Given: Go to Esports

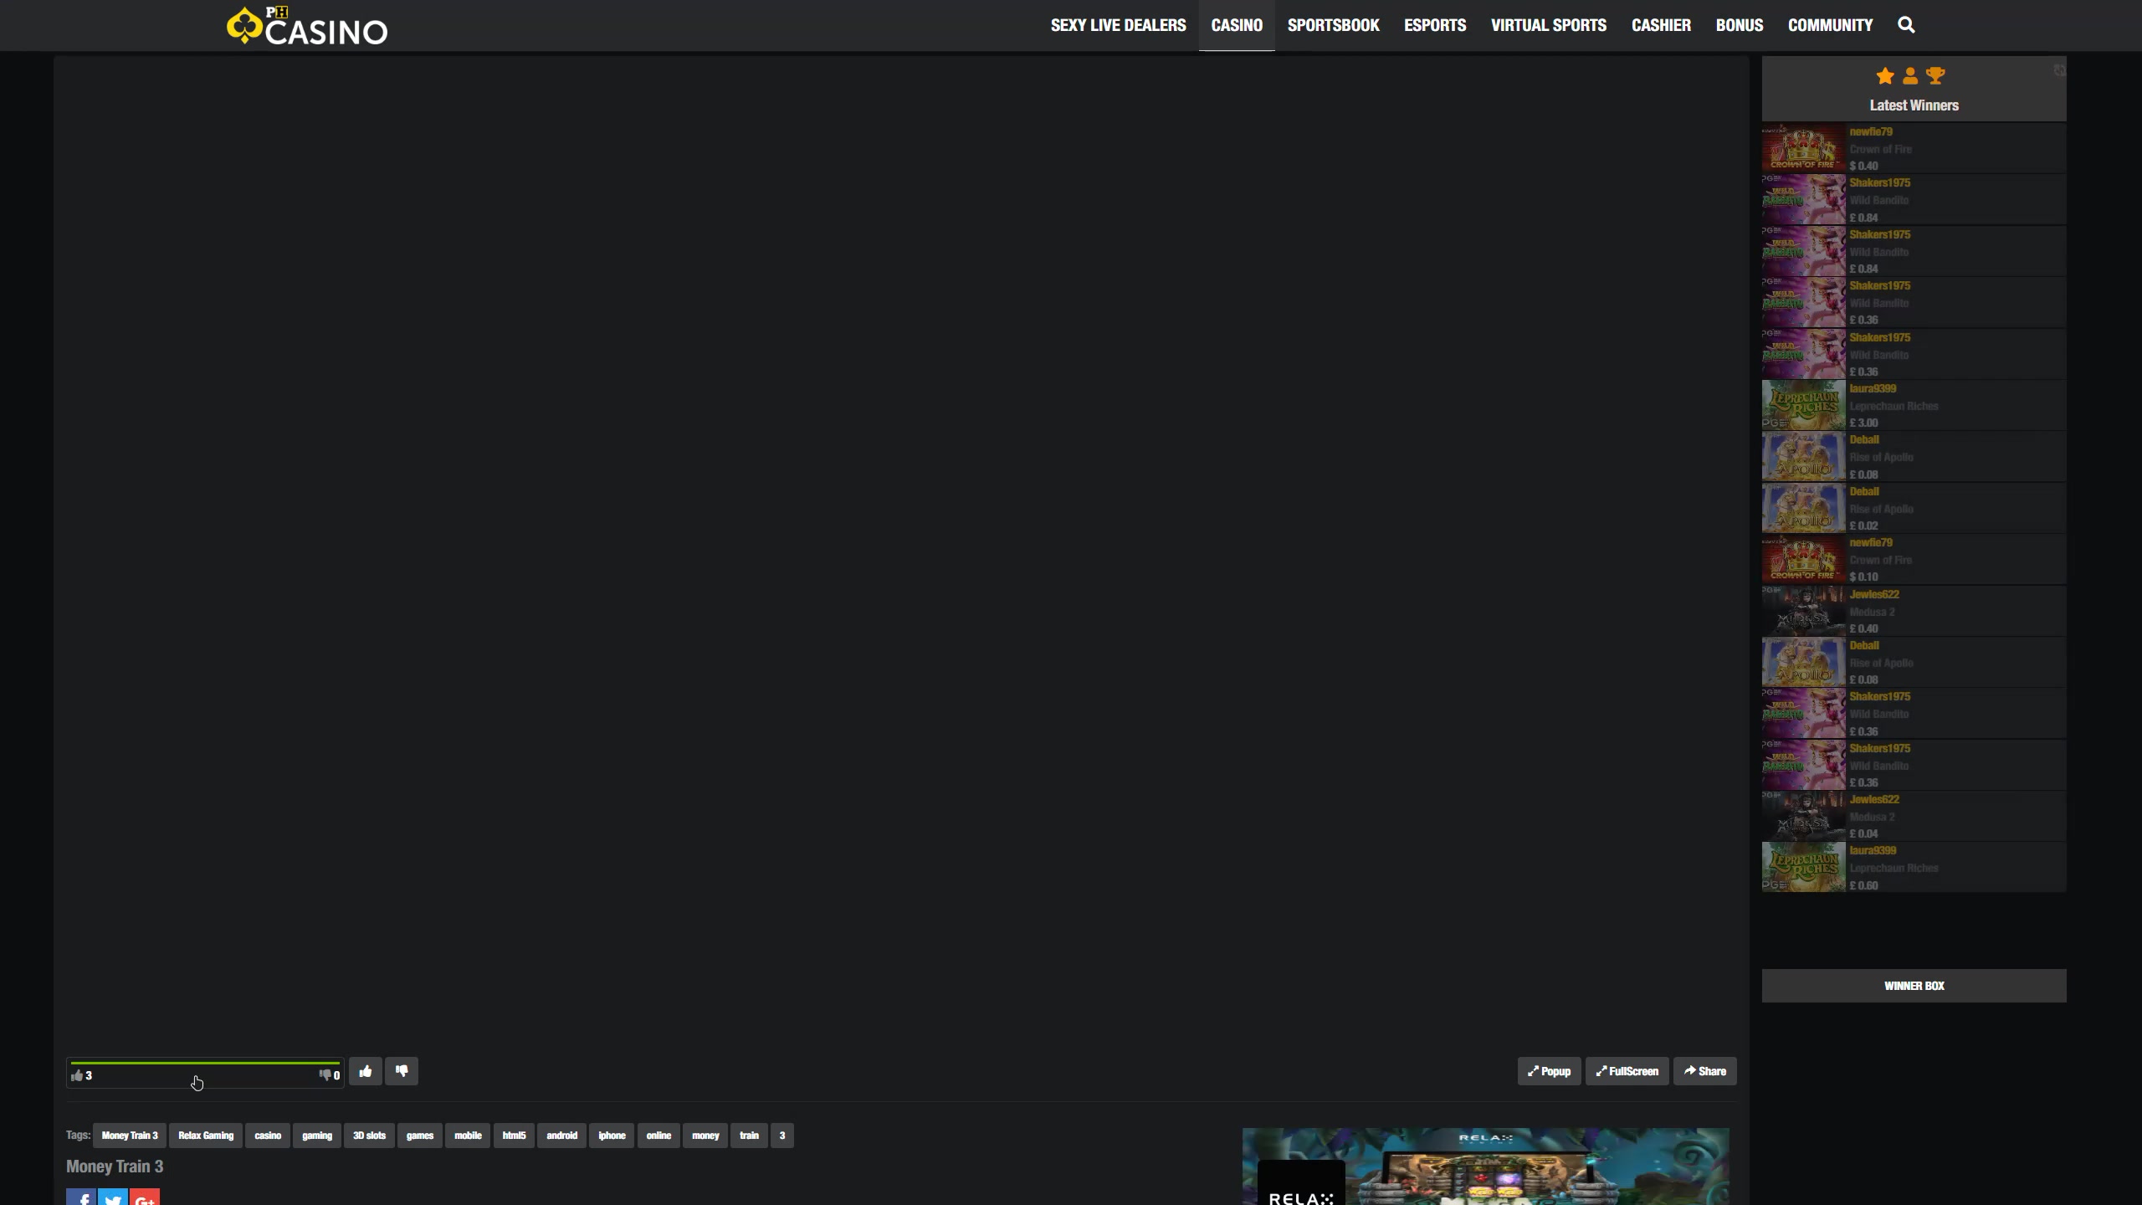Looking at the screenshot, I should tap(1435, 25).
